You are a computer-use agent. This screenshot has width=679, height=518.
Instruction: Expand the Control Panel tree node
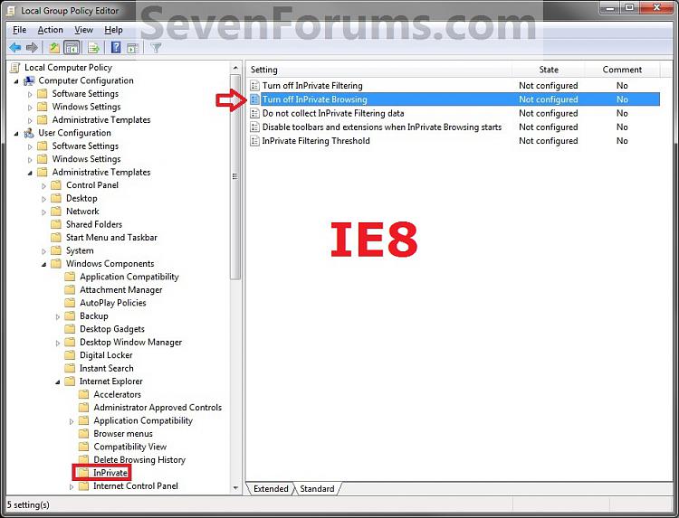click(x=43, y=186)
